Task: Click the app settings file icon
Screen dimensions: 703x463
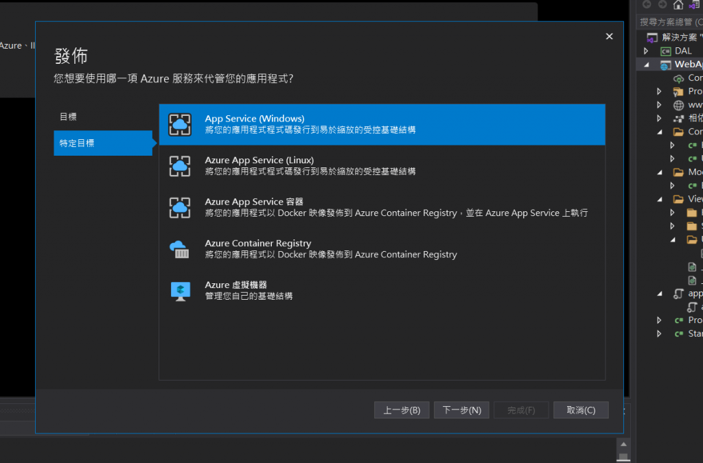Action: tap(678, 294)
